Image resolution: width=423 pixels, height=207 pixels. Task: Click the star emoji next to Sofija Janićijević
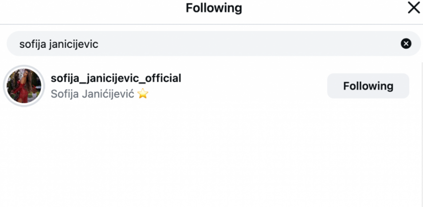point(143,94)
